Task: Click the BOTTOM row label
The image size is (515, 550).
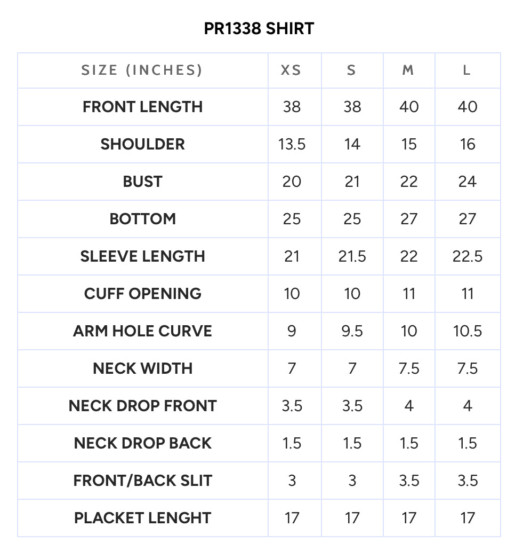Action: (143, 219)
